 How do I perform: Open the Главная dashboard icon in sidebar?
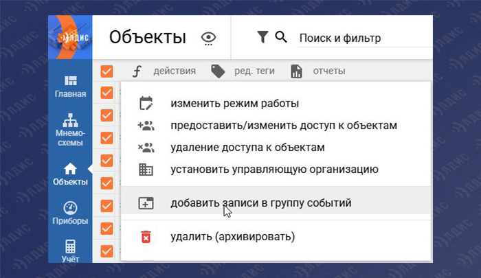point(71,81)
